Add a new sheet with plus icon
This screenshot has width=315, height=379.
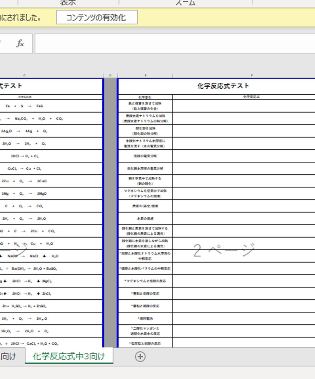point(140,357)
